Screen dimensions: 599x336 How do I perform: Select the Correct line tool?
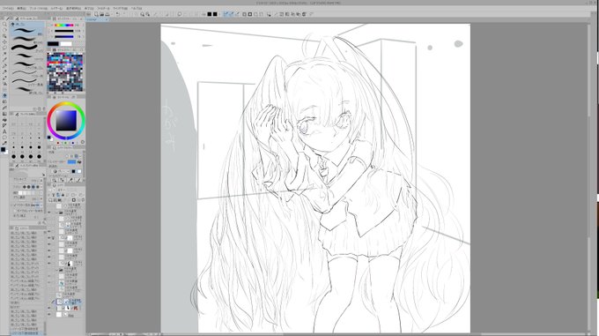click(x=4, y=143)
